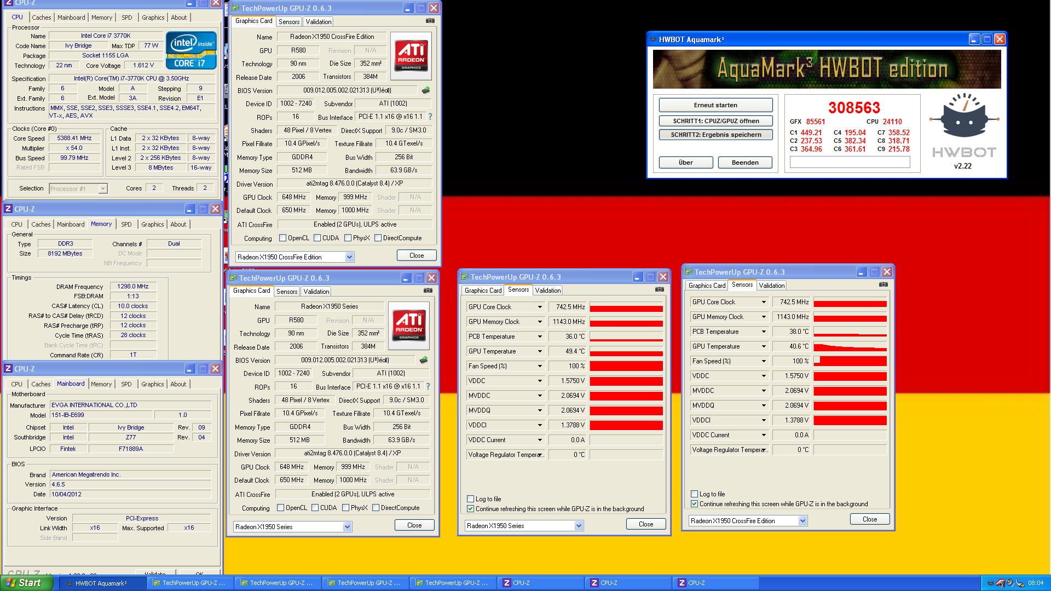
Task: Enable PhysX checkbox in top GPU-Z window
Action: pyautogui.click(x=348, y=238)
